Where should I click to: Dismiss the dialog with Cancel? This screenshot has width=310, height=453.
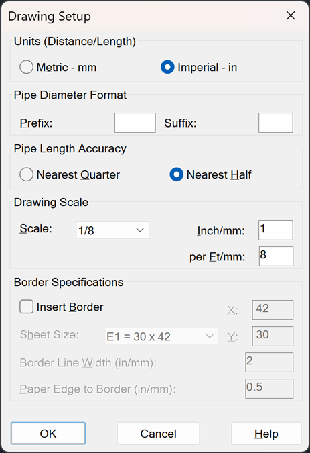(158, 434)
